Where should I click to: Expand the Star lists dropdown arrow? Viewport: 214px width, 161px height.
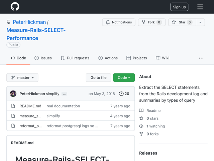point(200,22)
